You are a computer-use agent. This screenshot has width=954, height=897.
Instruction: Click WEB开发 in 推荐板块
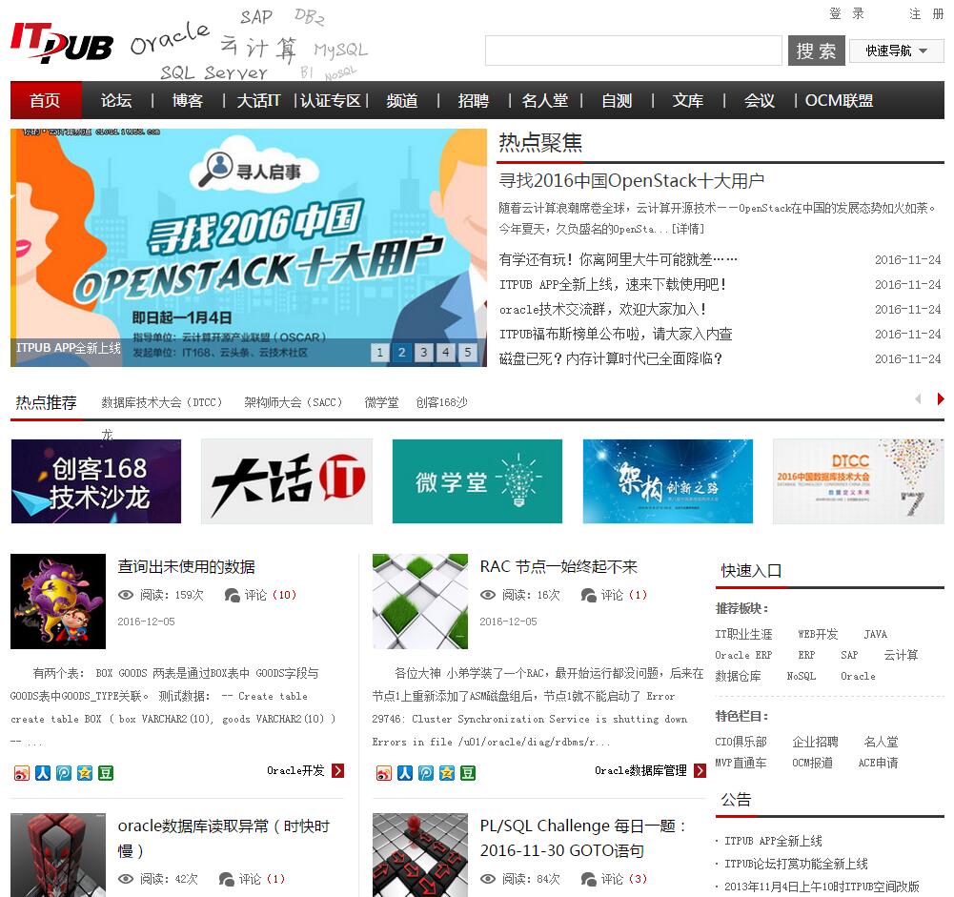click(818, 634)
